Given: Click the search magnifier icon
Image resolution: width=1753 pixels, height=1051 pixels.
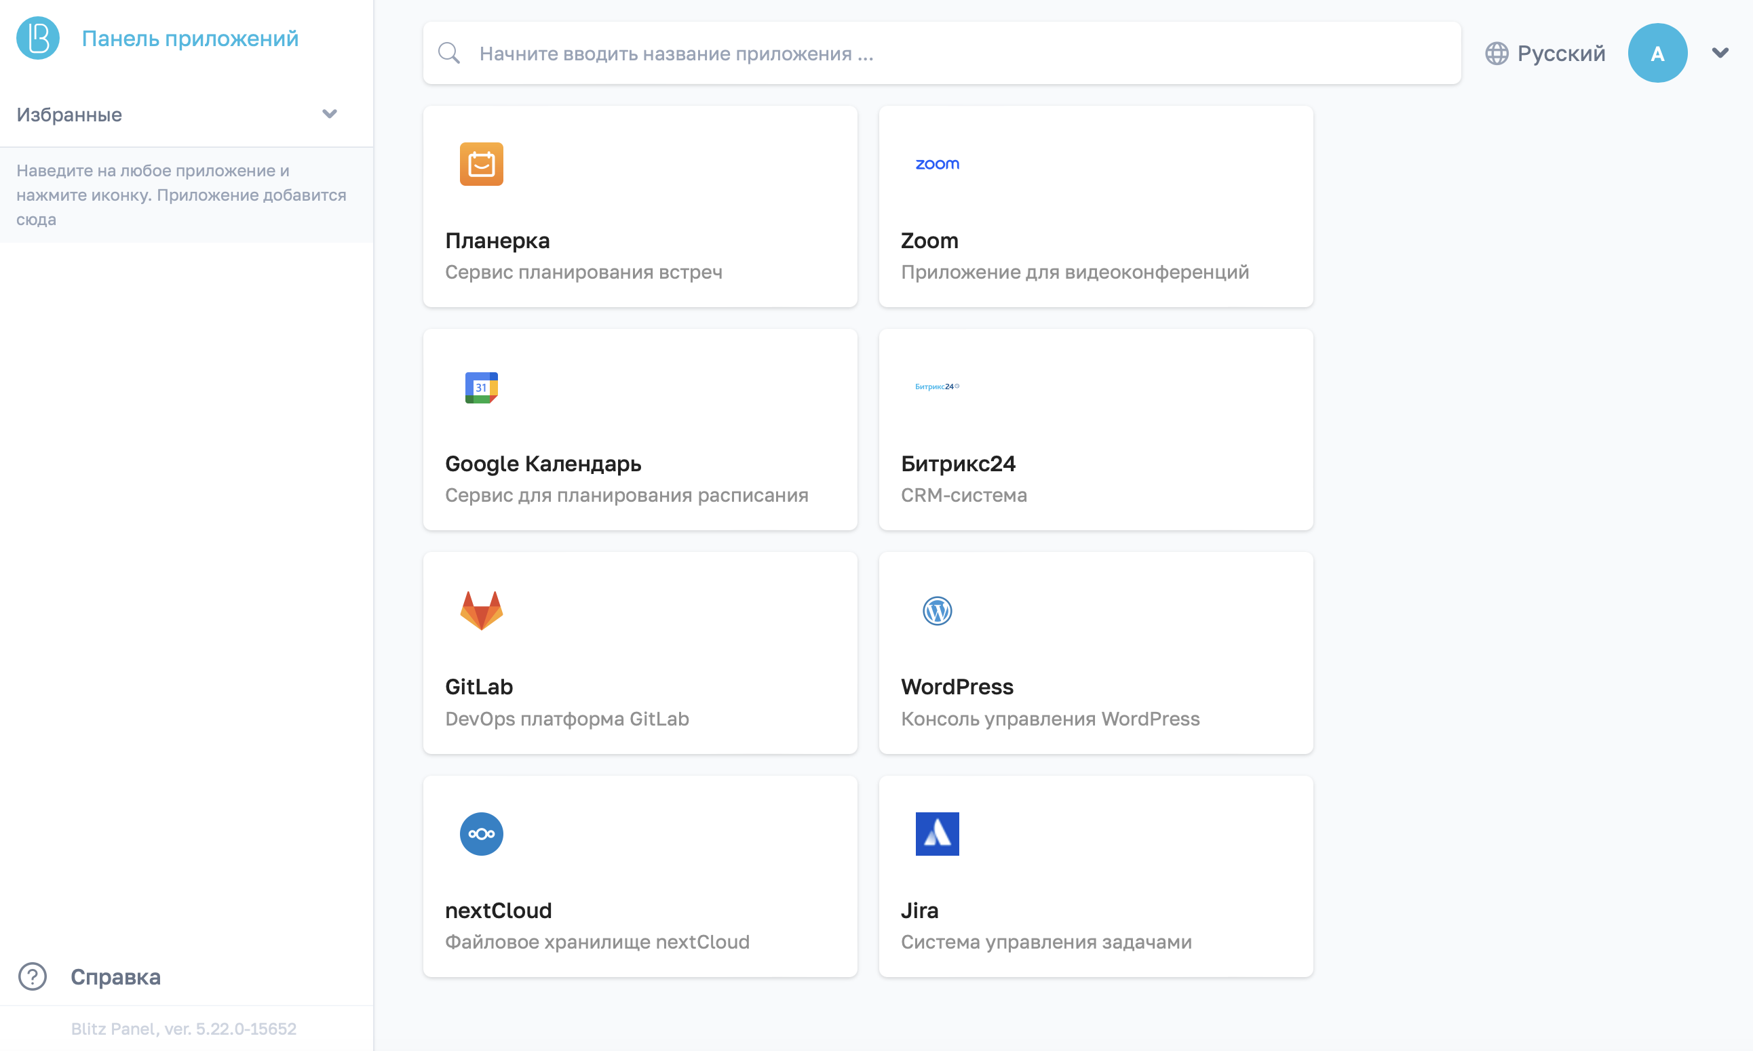Looking at the screenshot, I should [x=448, y=53].
